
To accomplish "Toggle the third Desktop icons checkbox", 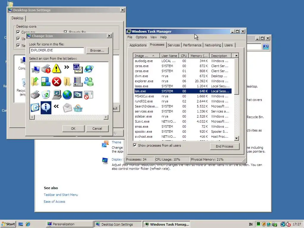I will click(18, 45).
